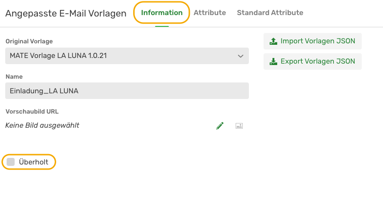This screenshot has width=383, height=197.
Task: Click the upload icon beside Import Vorlagen
Action: point(273,41)
